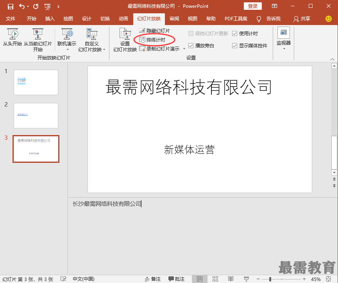Switch to the 动画 tab
338x283 pixels.
[x=123, y=19]
